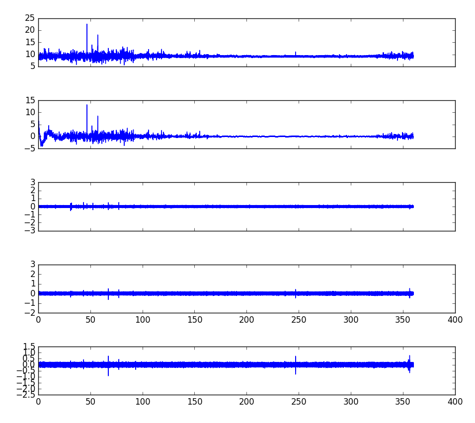
Task: Click x-axis label 350 under the bottom plot
Action: point(403,402)
